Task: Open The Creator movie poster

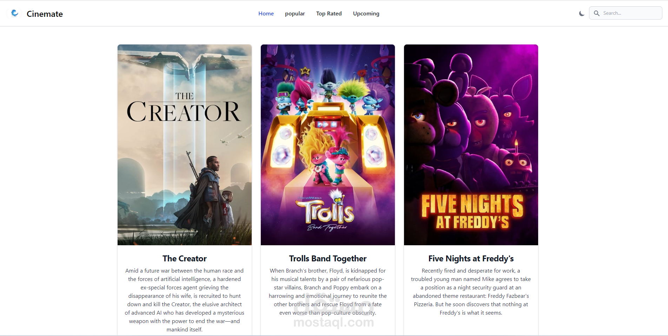Action: tap(185, 145)
